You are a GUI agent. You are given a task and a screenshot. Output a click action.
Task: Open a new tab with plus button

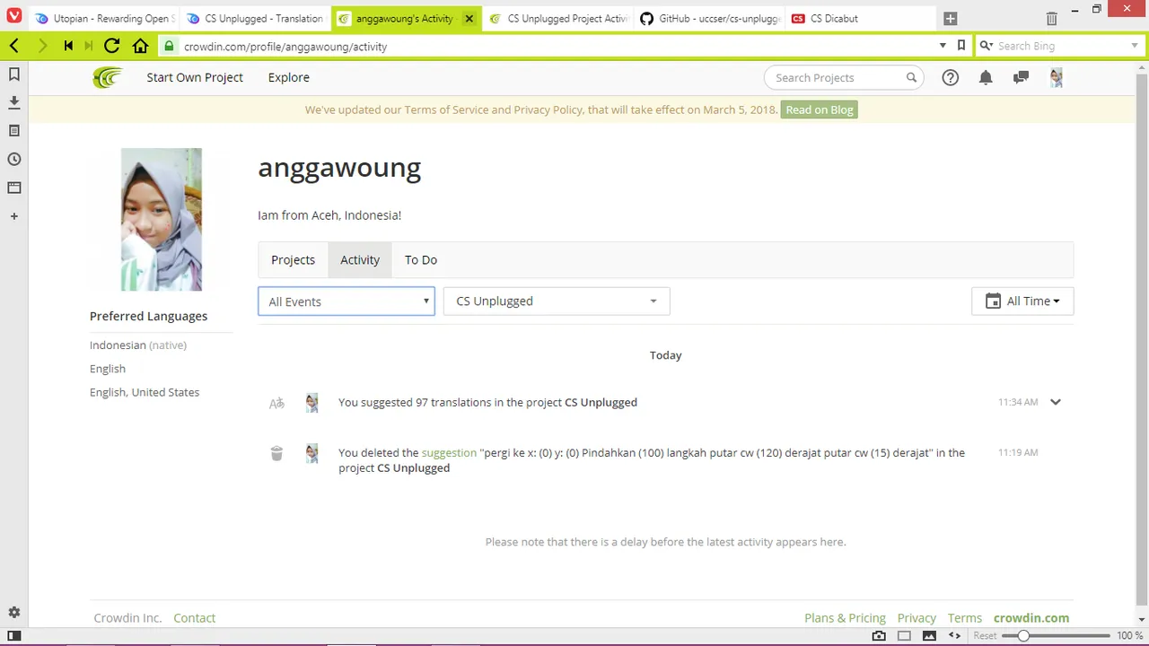click(951, 19)
